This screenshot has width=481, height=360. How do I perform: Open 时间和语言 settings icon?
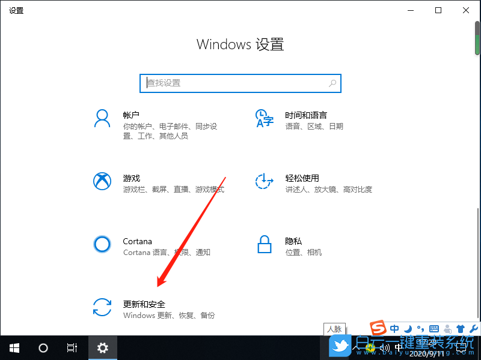pyautogui.click(x=265, y=119)
